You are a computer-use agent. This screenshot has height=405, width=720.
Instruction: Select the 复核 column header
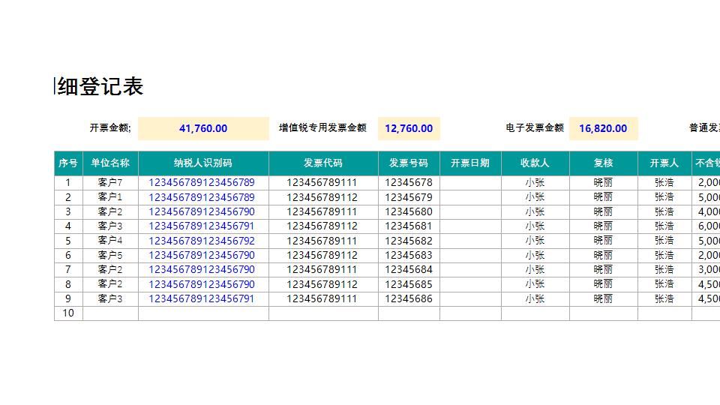click(x=603, y=163)
